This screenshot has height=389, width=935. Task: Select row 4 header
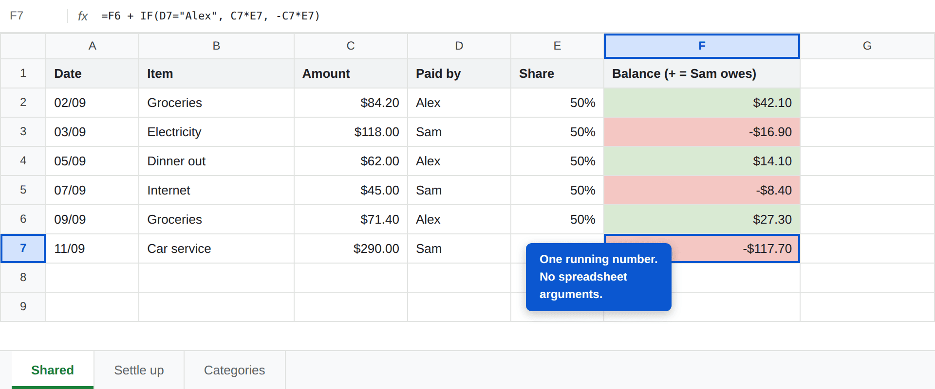tap(23, 161)
